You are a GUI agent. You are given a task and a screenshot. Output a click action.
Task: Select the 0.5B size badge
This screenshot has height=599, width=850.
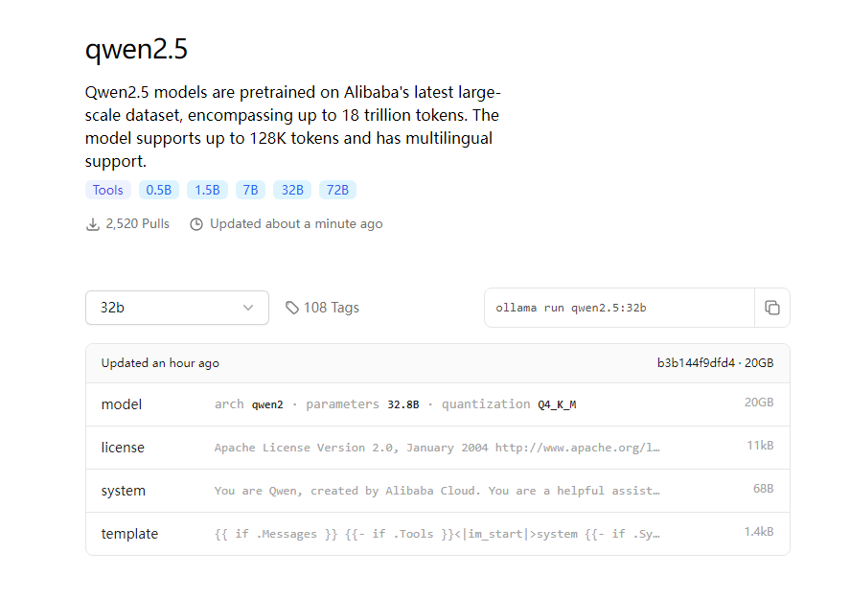(x=159, y=190)
